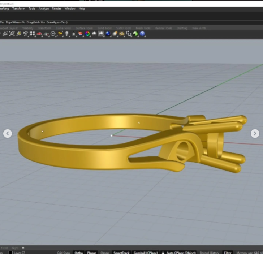The height and width of the screenshot is (254, 263).
Task: Toggle Ortho mode in status bar
Action: click(78, 253)
